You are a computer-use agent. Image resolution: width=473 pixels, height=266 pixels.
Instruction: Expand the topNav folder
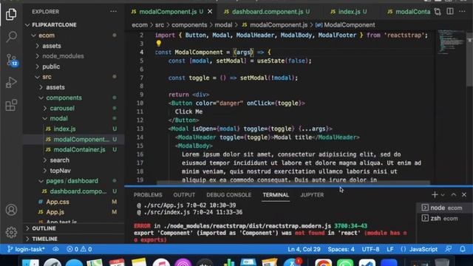tap(74, 171)
